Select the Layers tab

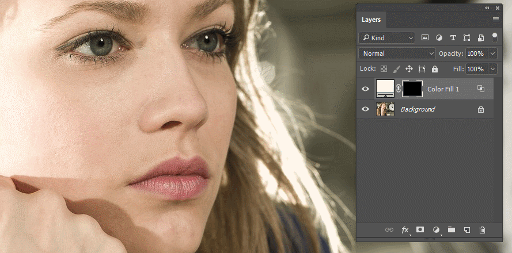coord(371,20)
